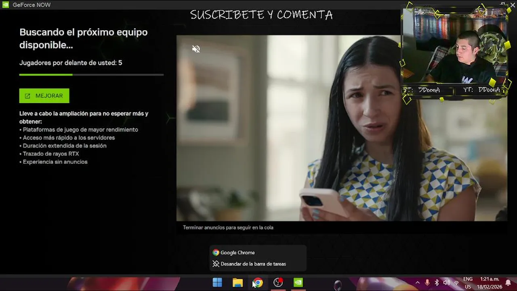Click 'Duración extendida de la sesión' bullet
Viewport: 517px width, 291px height.
click(x=63, y=145)
